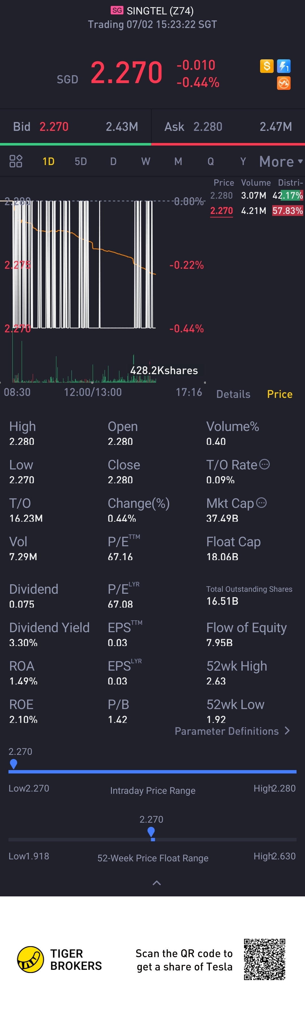Tap the Bid price 2.270
This screenshot has height=1023, width=305.
coord(54,127)
